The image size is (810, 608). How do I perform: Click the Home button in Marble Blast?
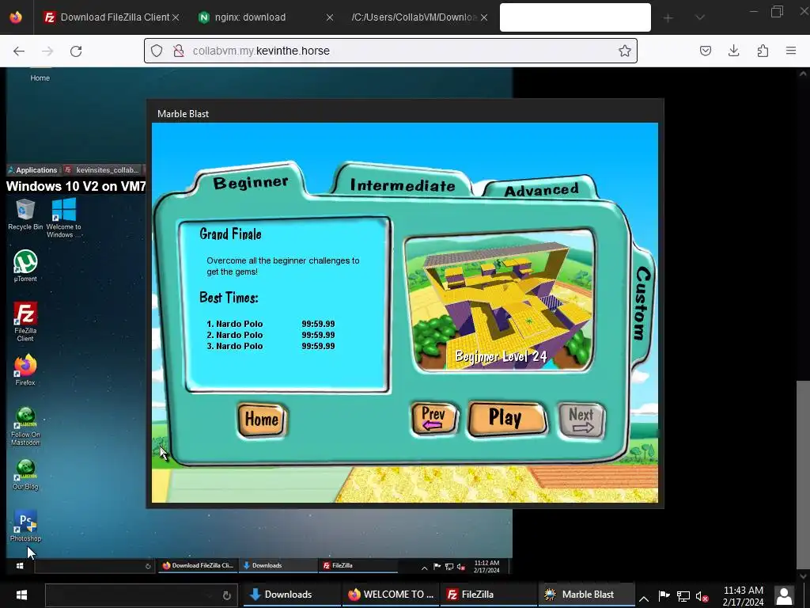coord(262,420)
